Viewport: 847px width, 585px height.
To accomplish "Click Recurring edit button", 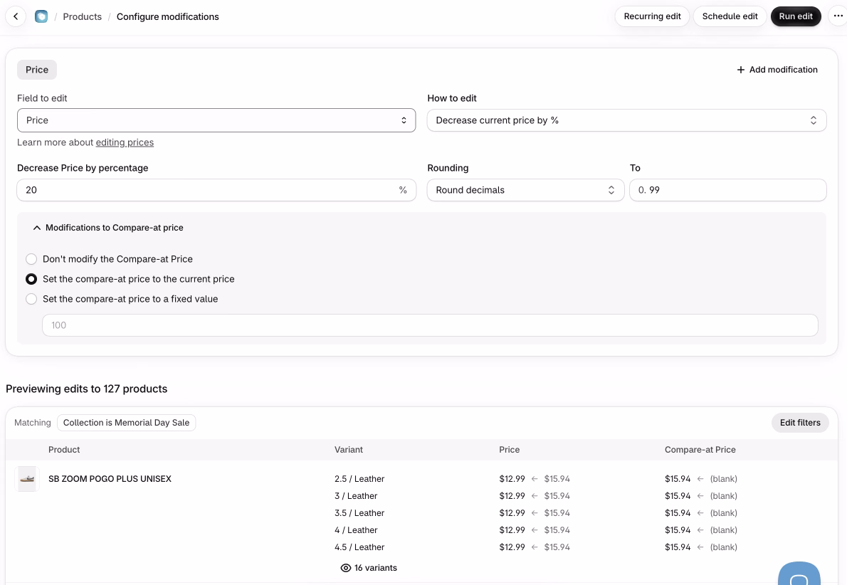I will click(652, 16).
